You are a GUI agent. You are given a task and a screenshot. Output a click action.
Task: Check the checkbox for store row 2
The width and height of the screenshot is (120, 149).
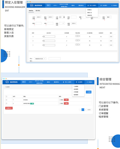(6, 103)
